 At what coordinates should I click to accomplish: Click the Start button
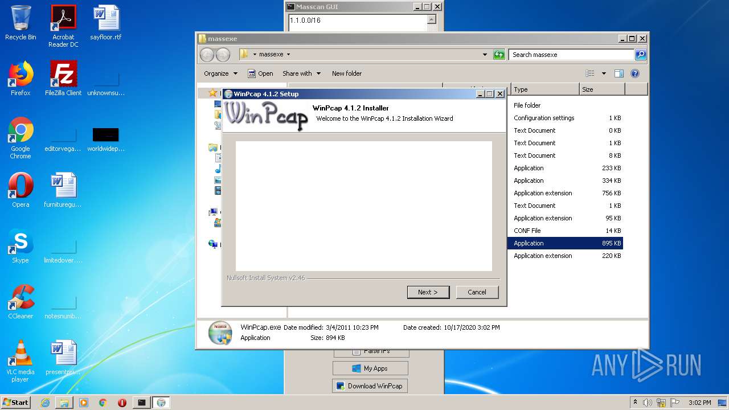pyautogui.click(x=15, y=403)
